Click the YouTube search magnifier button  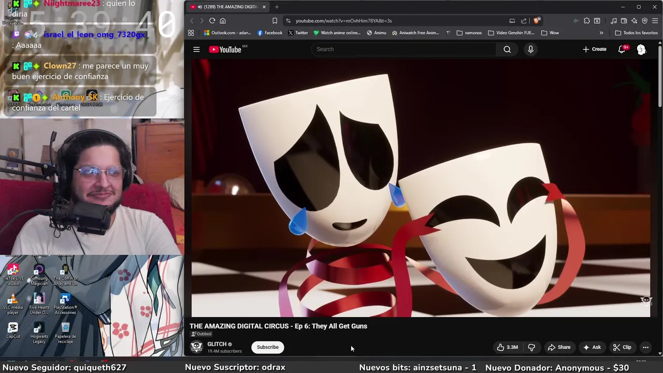click(507, 49)
